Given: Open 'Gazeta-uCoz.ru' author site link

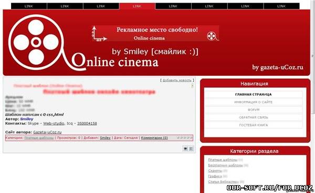Looking at the screenshot, I should [47, 132].
